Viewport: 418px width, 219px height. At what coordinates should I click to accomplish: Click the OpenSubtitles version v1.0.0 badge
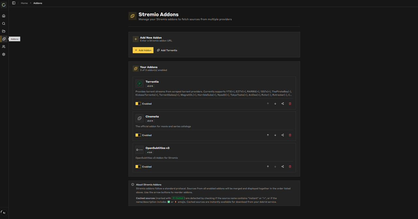tap(150, 152)
